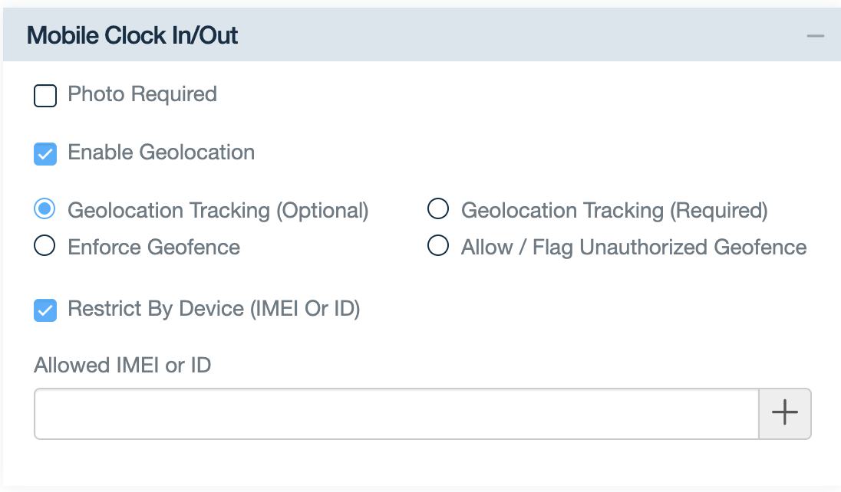Click the Restrict By Device label text
Image resolution: width=841 pixels, height=492 pixels.
coord(213,309)
